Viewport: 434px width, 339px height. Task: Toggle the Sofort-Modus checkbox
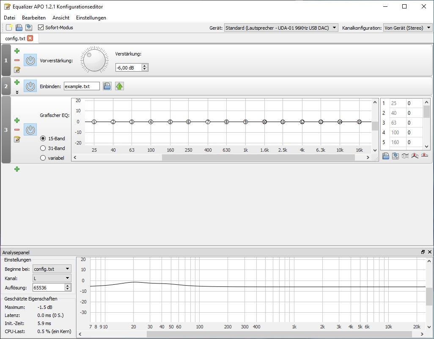click(x=41, y=28)
